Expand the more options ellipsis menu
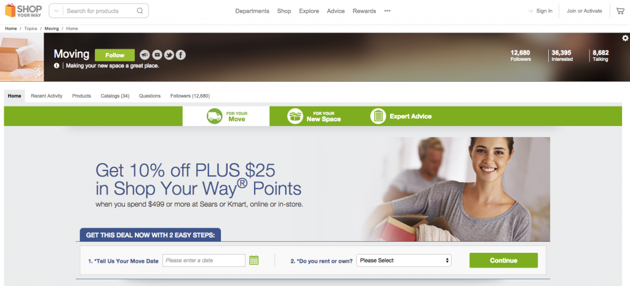The image size is (630, 286). [388, 11]
